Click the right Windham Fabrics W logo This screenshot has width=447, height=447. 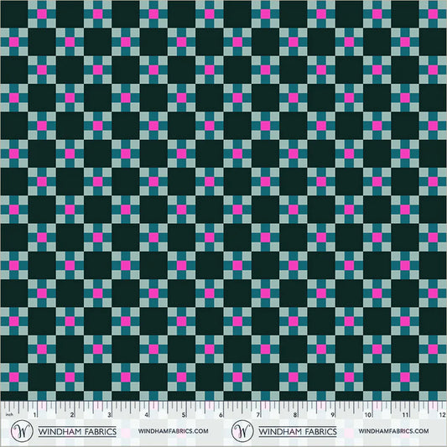click(x=242, y=431)
